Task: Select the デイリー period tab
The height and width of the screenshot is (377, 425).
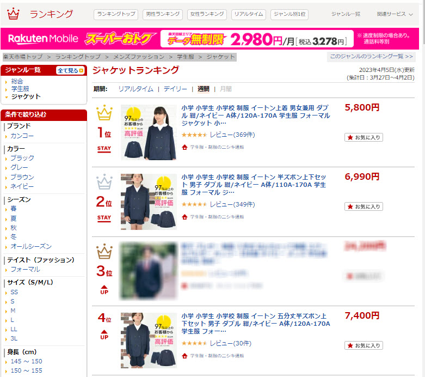Action: click(x=175, y=89)
